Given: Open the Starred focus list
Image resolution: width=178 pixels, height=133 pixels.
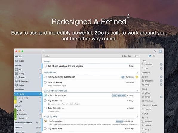Looking at the screenshot, I should coord(28,77).
